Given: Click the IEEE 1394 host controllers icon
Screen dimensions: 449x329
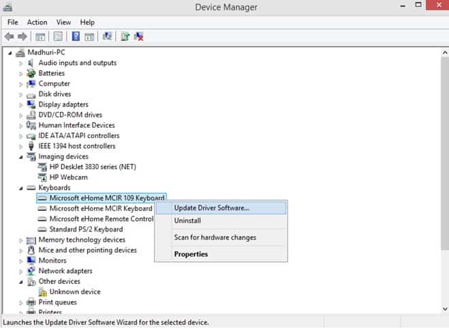Looking at the screenshot, I should click(x=31, y=146).
